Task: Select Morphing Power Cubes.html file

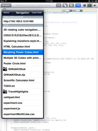Action: point(23,52)
